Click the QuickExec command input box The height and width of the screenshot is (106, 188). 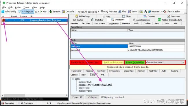pos(35,99)
